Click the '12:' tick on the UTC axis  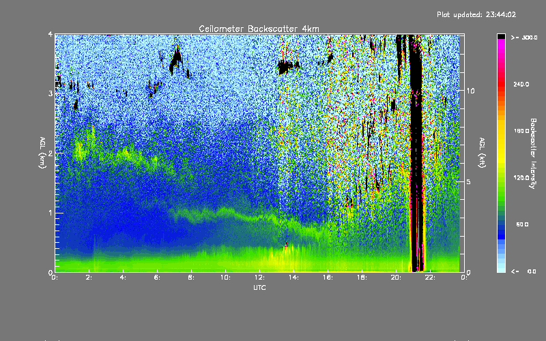tap(259, 278)
